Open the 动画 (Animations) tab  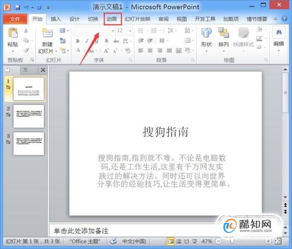(x=112, y=19)
